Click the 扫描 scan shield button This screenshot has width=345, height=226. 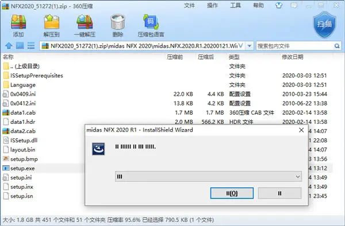(325, 24)
